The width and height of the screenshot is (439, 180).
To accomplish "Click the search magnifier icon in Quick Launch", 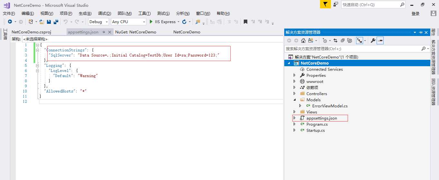I will point(402,4).
